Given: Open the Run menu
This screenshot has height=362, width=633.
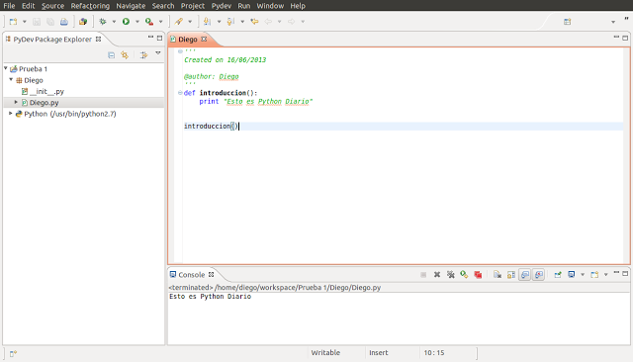Looking at the screenshot, I should (x=244, y=6).
